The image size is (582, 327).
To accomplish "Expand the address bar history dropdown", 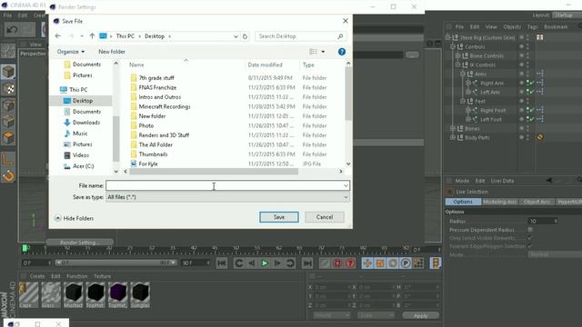I will point(236,36).
